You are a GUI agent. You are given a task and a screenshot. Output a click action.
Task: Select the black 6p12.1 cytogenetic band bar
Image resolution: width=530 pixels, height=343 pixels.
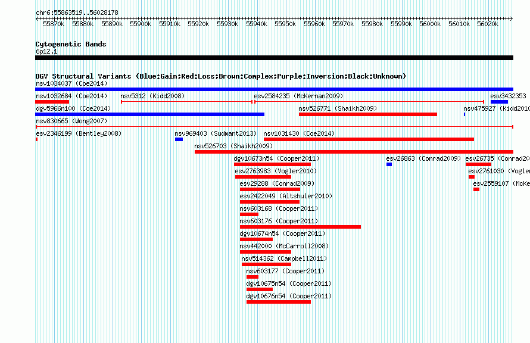coord(274,58)
